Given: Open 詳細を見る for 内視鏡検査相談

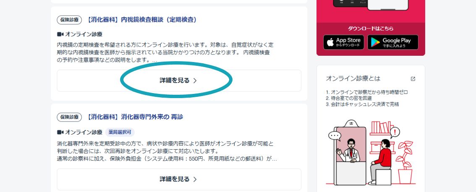Looking at the screenshot, I should point(179,80).
